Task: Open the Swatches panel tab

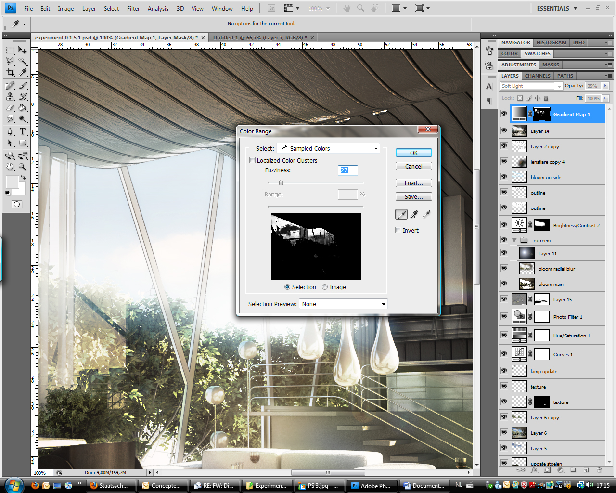Action: coord(537,53)
